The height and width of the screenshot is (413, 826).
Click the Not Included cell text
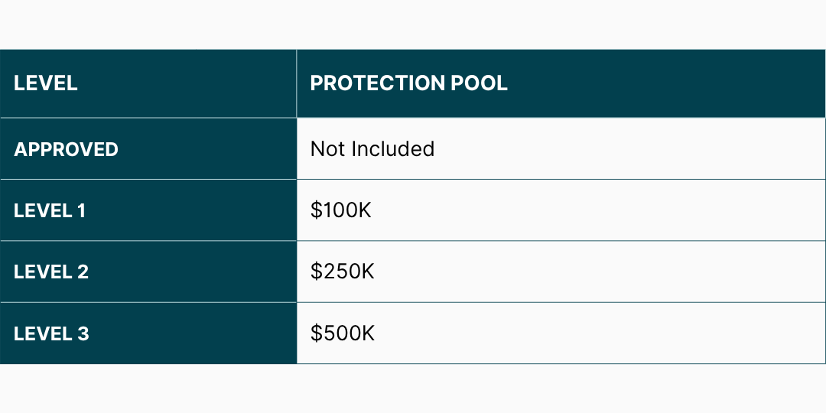coord(372,149)
